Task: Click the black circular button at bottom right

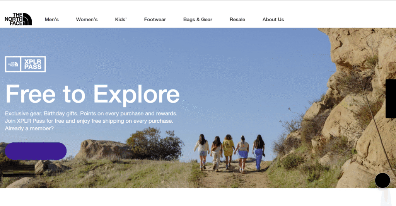Action: 382,180
